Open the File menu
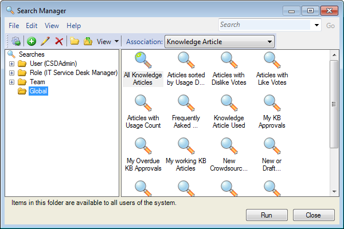The width and height of the screenshot is (344, 229). (x=14, y=26)
